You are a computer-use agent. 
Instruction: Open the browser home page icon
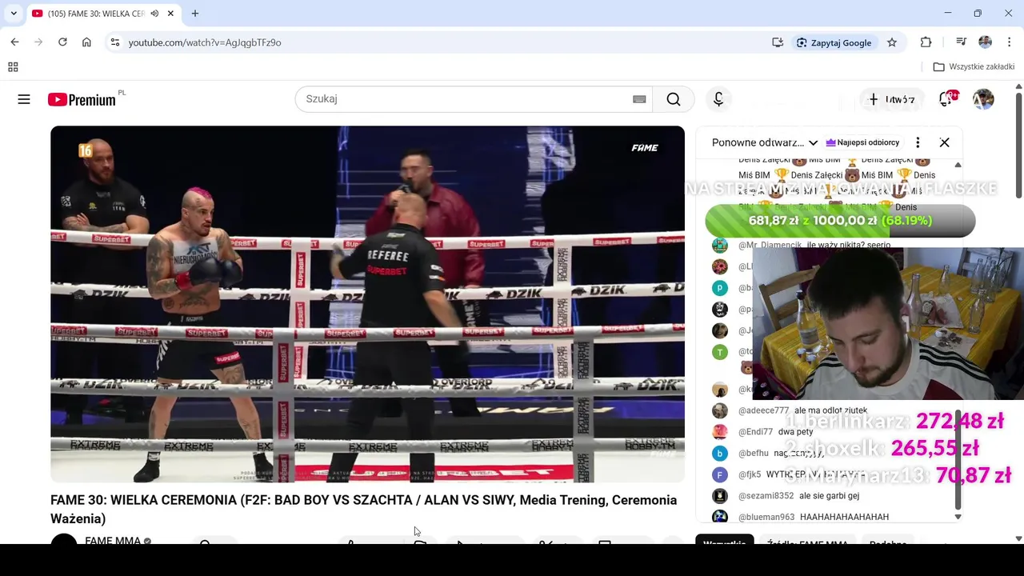click(x=86, y=42)
